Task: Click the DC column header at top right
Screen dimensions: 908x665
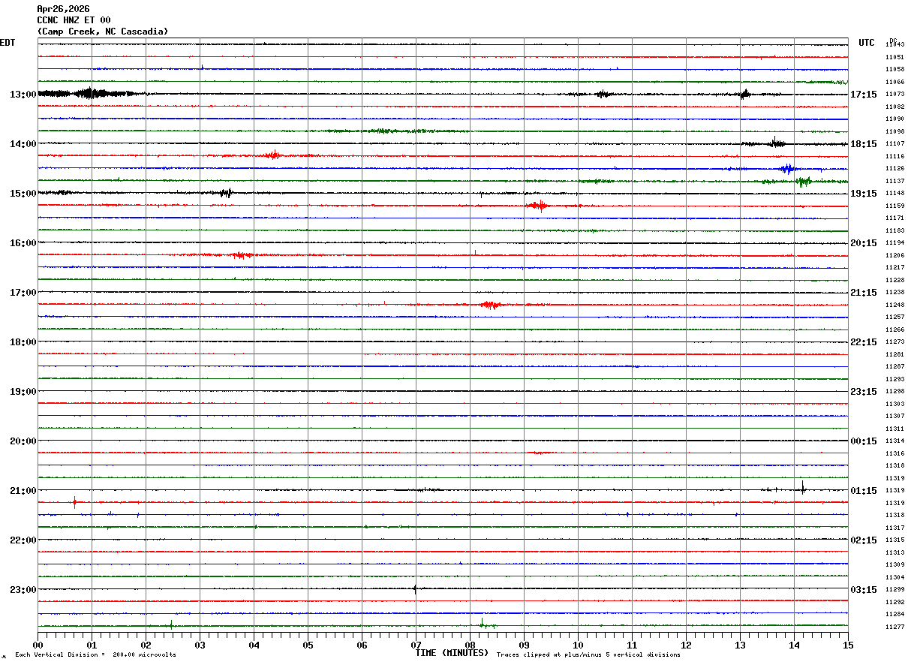Action: coord(893,41)
